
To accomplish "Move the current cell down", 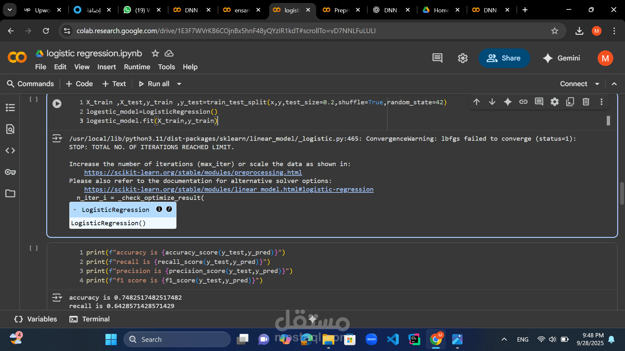I will click(x=492, y=102).
